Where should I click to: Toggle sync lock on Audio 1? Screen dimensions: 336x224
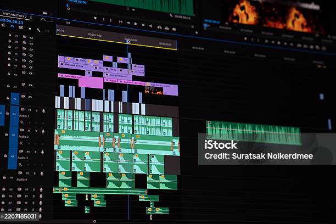[x=23, y=110]
